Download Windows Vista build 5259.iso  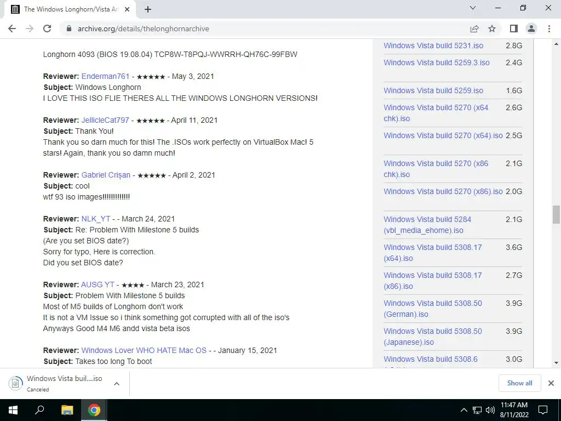pyautogui.click(x=433, y=90)
